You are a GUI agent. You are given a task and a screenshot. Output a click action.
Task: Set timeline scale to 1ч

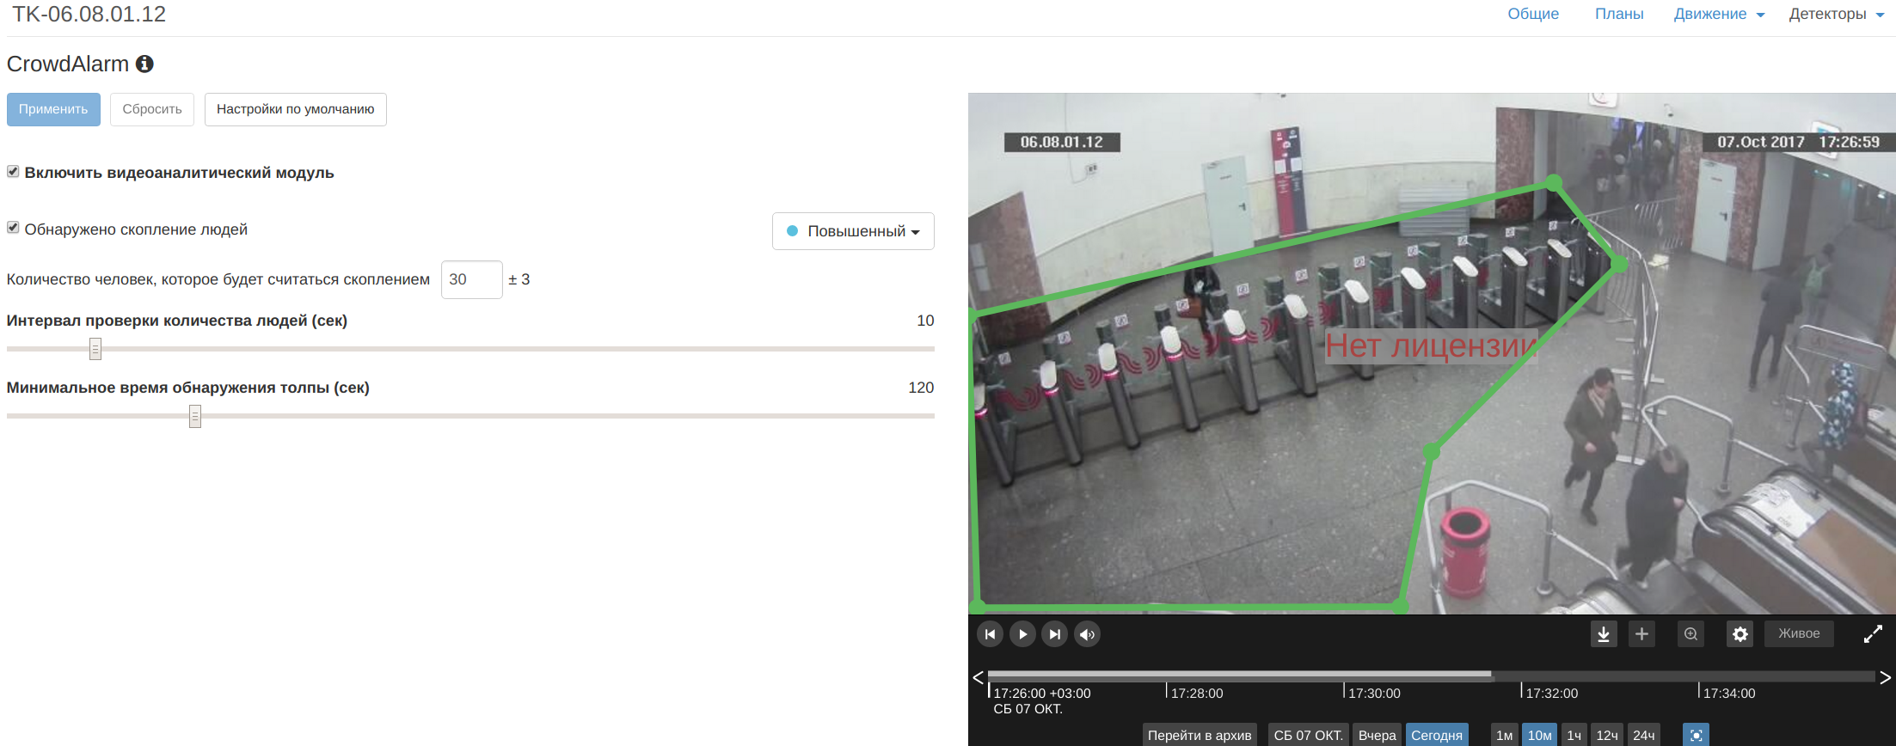click(x=1574, y=735)
